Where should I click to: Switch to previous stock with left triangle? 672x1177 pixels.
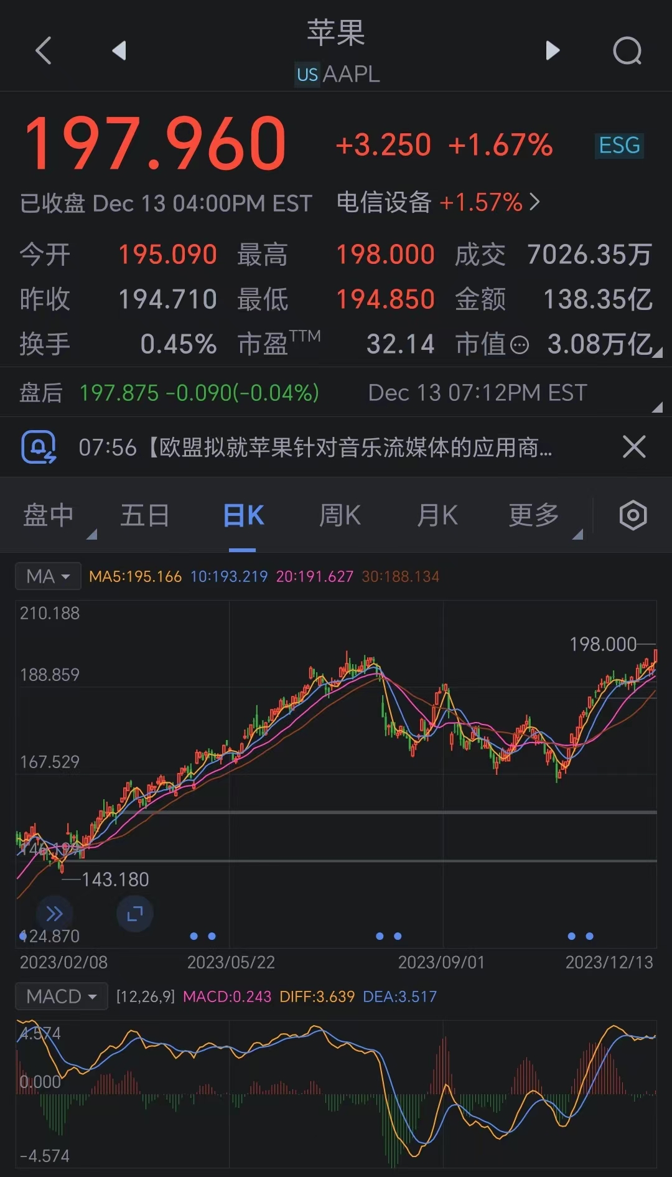point(119,50)
